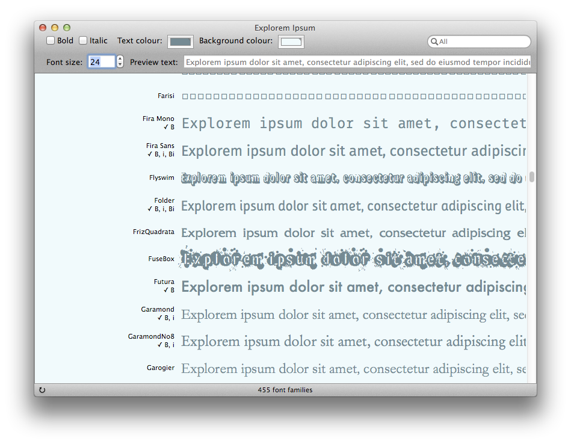This screenshot has width=571, height=444.
Task: Select the Folder font name
Action: pos(164,200)
